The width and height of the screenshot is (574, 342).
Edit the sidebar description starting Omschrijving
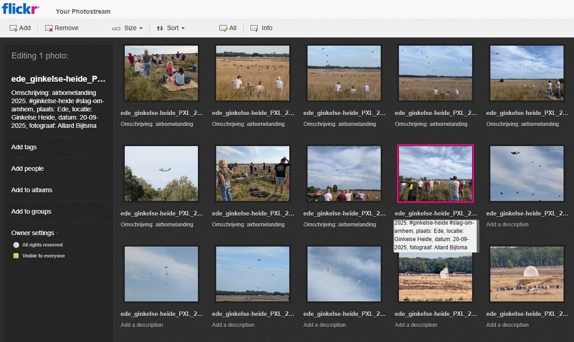click(x=58, y=109)
